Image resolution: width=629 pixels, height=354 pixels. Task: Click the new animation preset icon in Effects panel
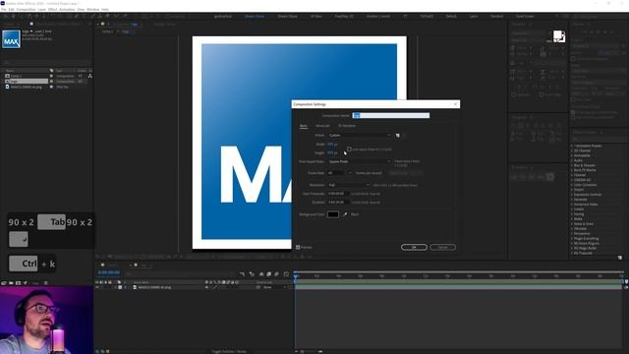tap(620, 258)
